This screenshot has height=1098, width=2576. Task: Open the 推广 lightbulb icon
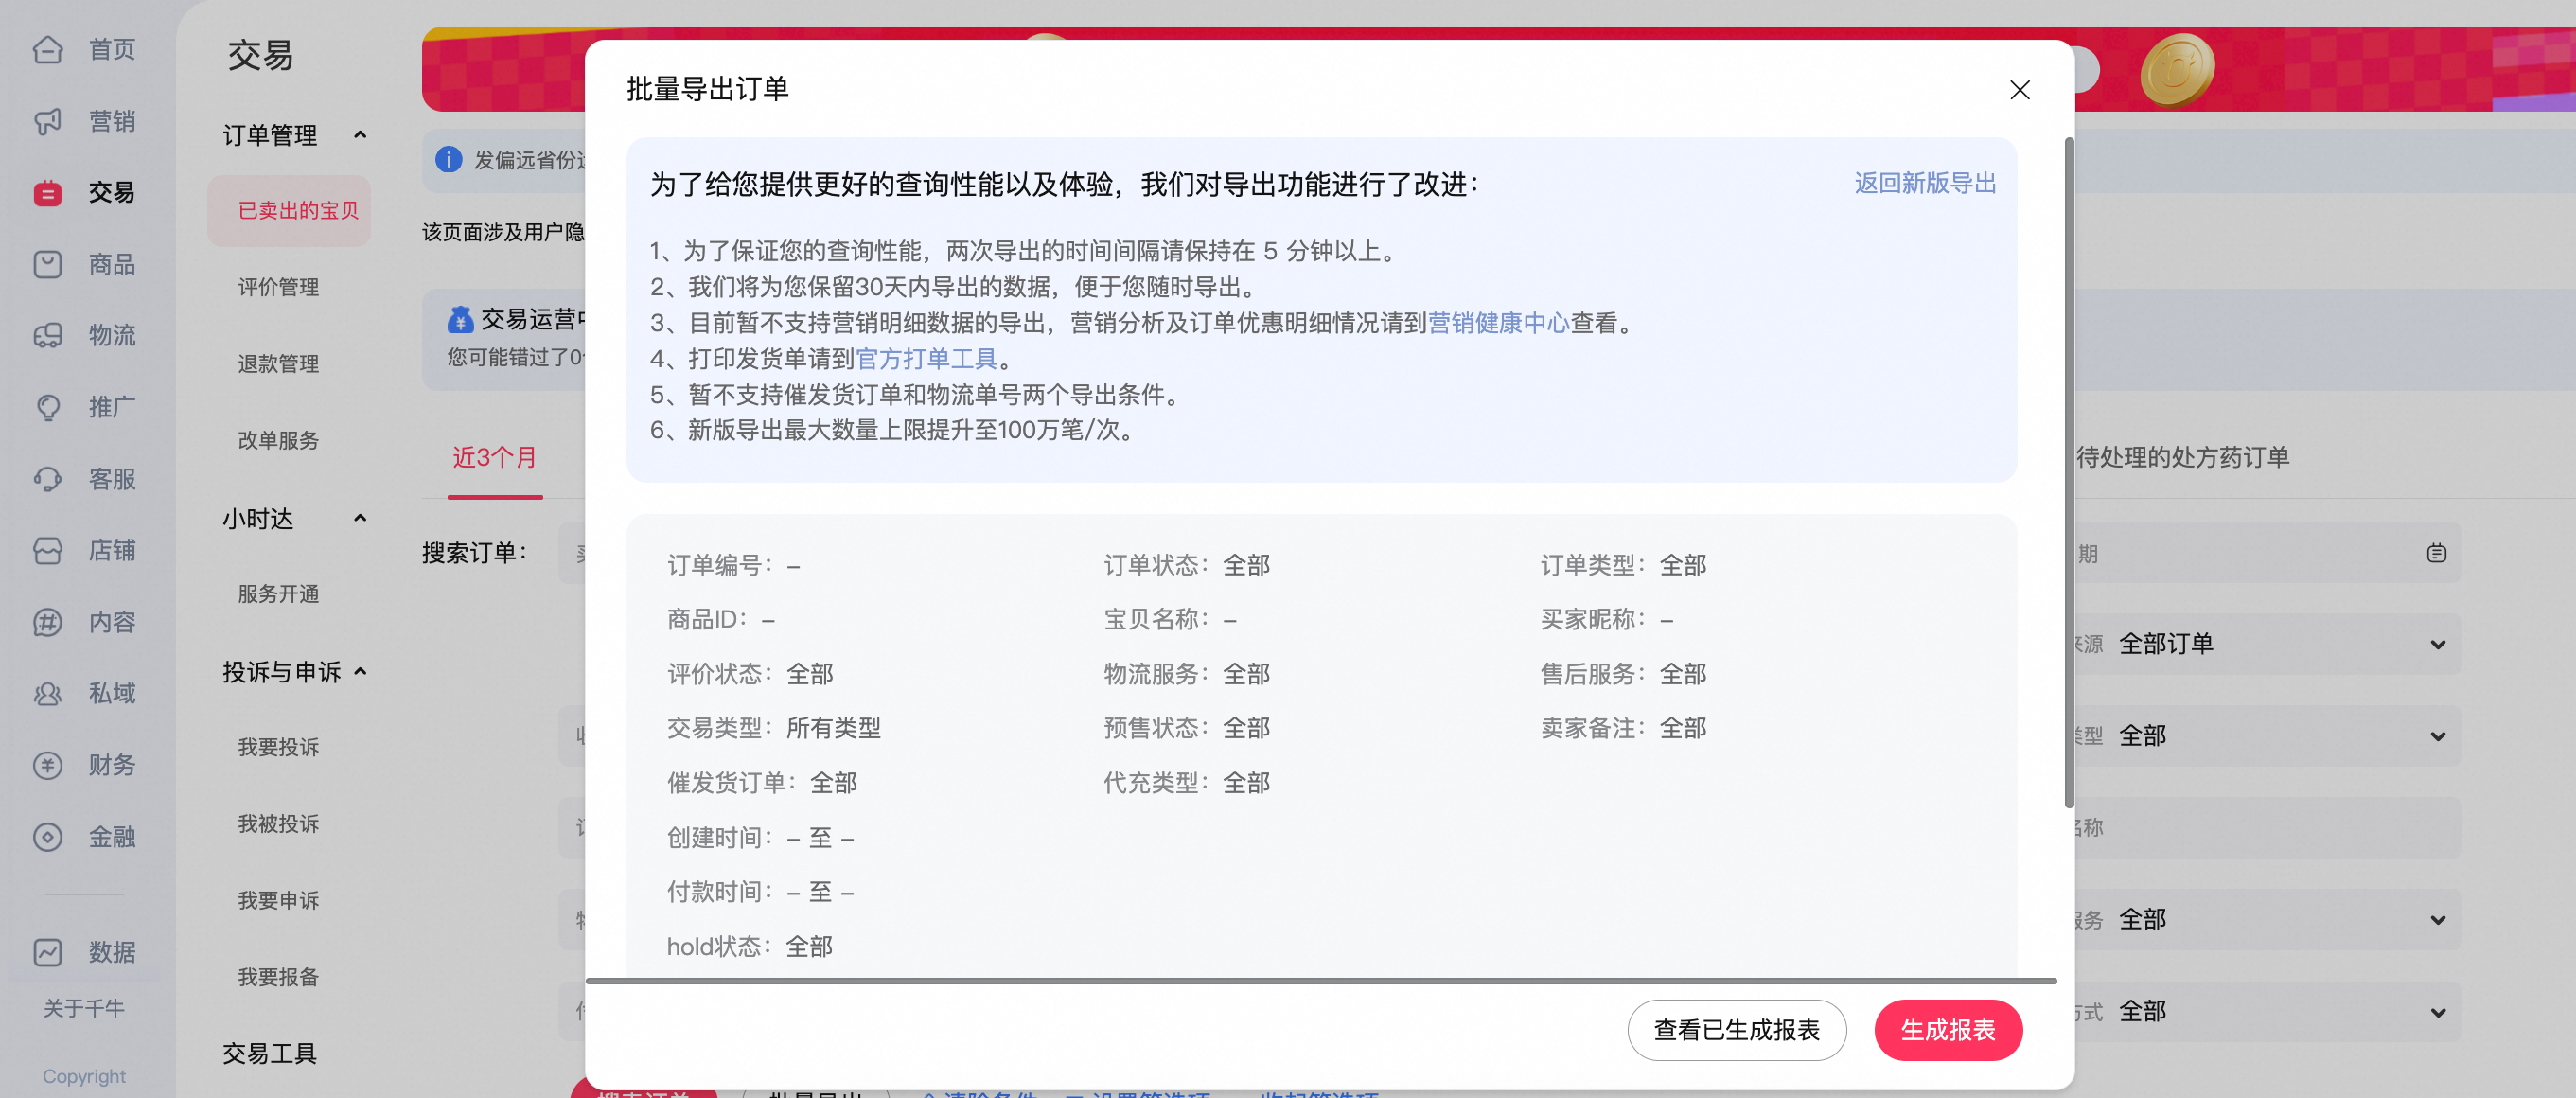(x=47, y=407)
